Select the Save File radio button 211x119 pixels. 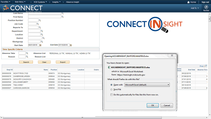tap(111, 90)
